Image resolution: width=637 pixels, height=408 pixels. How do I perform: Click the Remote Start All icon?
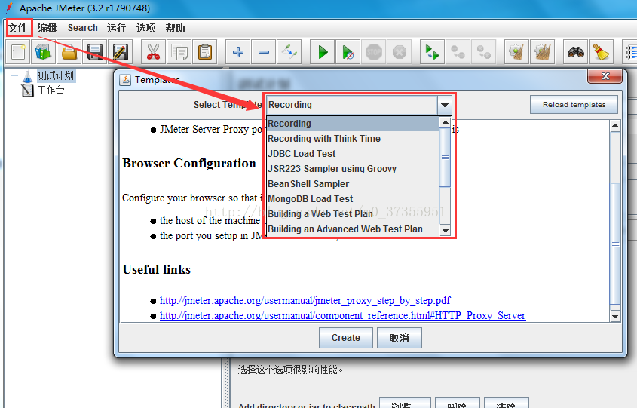click(432, 52)
